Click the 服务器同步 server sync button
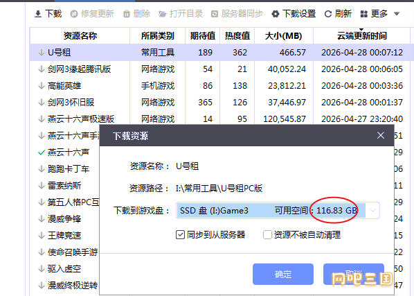Screen dimensions: 414x296 coord(237,14)
